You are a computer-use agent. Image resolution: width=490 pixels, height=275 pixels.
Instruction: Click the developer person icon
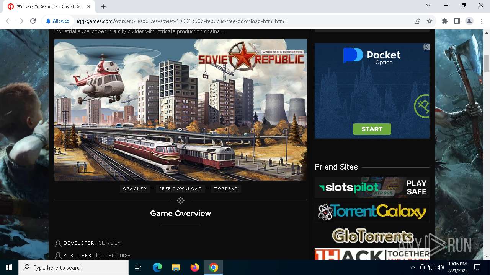point(58,243)
